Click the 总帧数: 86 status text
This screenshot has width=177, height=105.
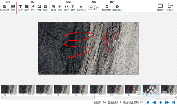(x=100, y=103)
